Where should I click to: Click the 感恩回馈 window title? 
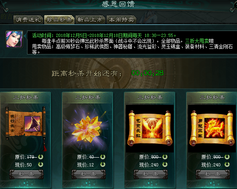pos(118,4)
